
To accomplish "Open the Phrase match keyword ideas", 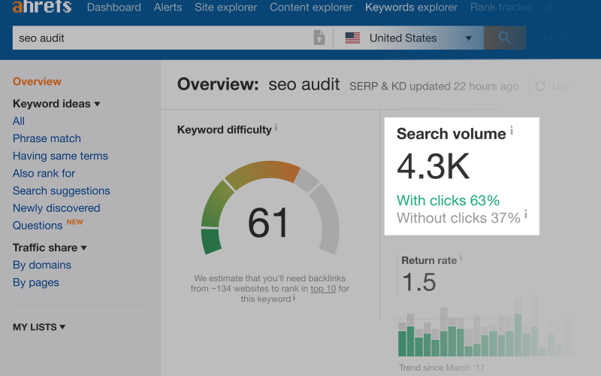I will point(47,138).
